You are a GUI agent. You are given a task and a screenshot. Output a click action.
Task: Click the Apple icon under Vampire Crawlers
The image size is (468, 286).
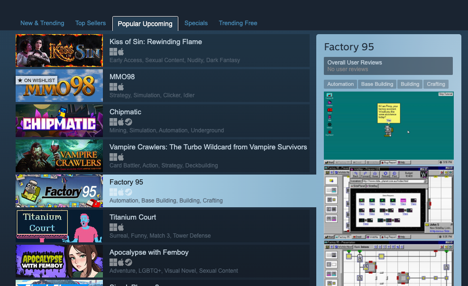pyautogui.click(x=121, y=157)
